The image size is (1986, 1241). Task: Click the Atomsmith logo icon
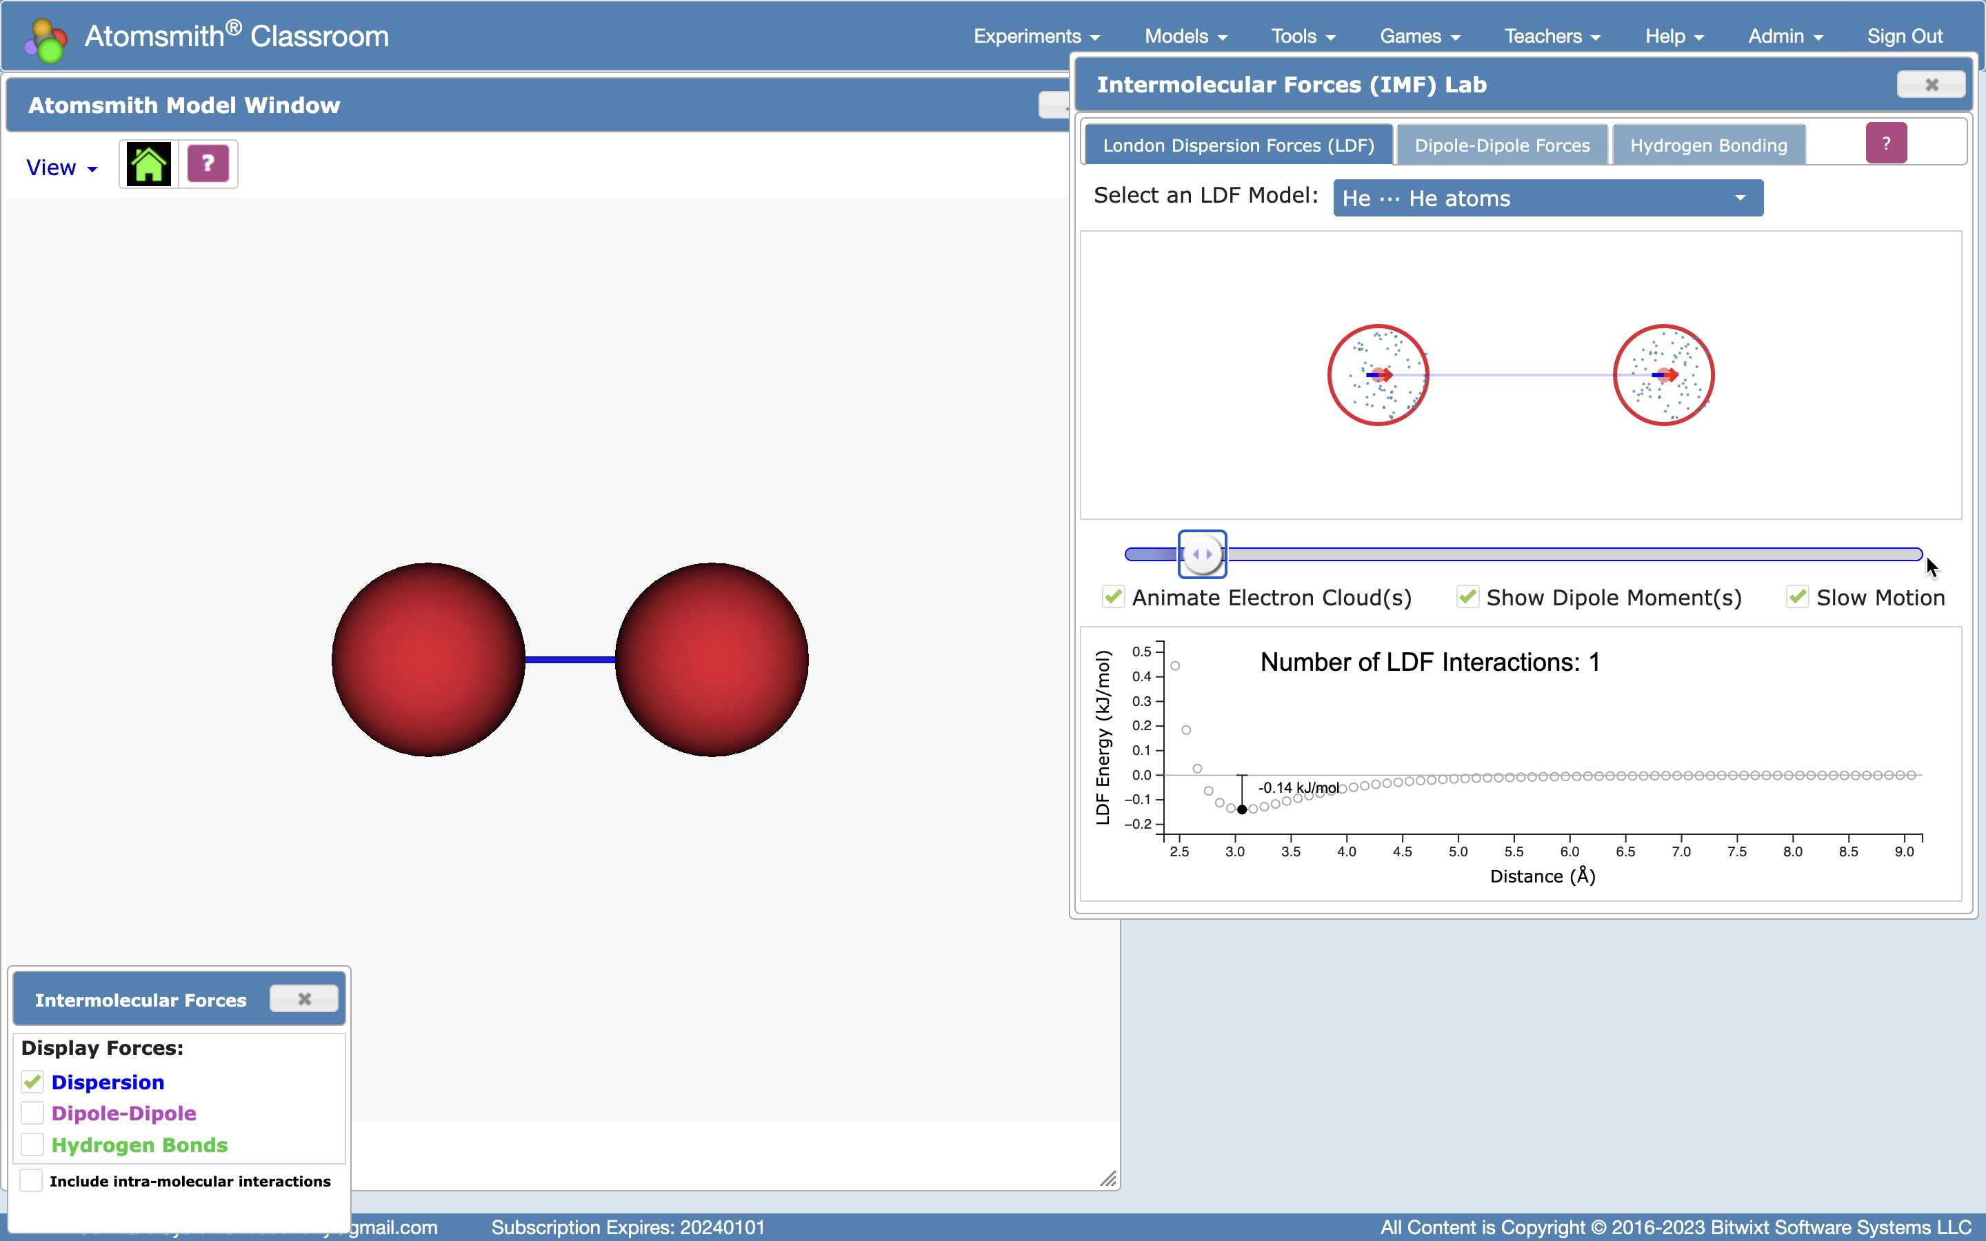click(45, 39)
